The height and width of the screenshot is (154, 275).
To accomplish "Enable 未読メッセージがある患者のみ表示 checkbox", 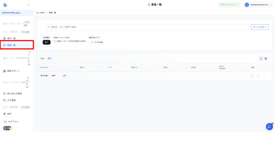I will pos(55,41).
